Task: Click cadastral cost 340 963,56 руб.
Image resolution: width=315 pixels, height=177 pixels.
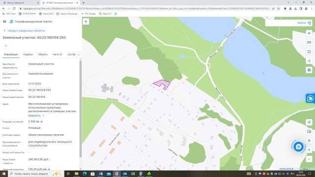Action: coord(38,159)
